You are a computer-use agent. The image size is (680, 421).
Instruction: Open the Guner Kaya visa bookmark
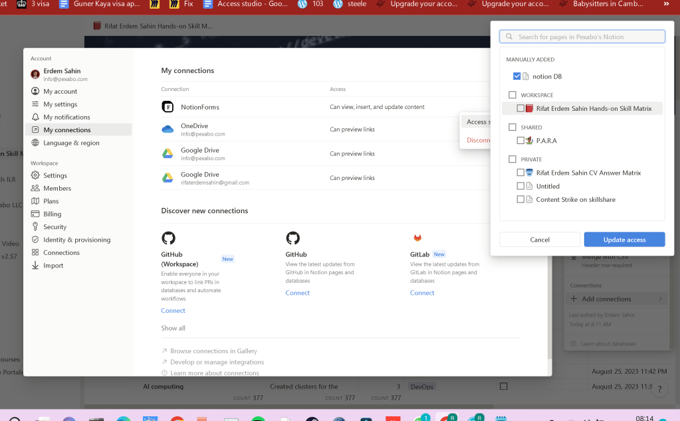pyautogui.click(x=100, y=4)
